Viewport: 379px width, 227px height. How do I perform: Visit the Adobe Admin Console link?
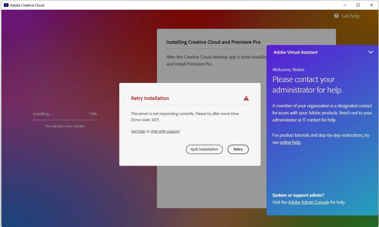309,202
